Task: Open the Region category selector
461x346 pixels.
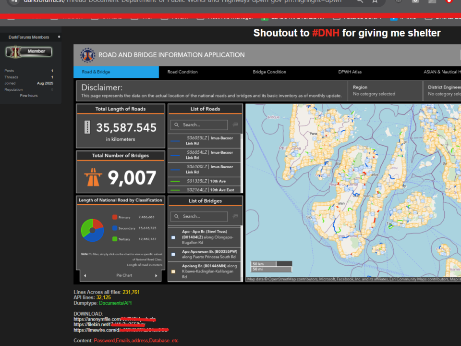Action: pyautogui.click(x=385, y=90)
